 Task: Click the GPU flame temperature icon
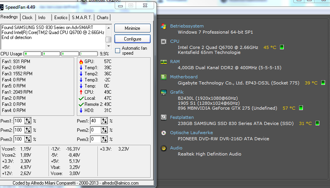(x=81, y=62)
